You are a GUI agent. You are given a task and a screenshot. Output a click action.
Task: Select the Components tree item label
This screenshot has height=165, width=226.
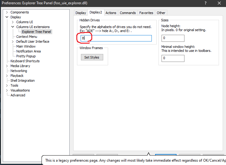(x=20, y=13)
